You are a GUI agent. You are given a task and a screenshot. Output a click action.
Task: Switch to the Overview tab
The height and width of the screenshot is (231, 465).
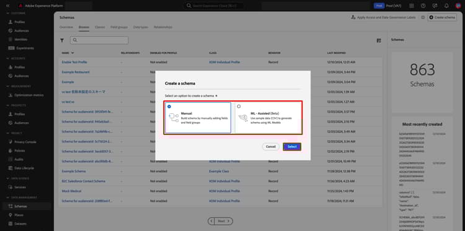pyautogui.click(x=66, y=27)
